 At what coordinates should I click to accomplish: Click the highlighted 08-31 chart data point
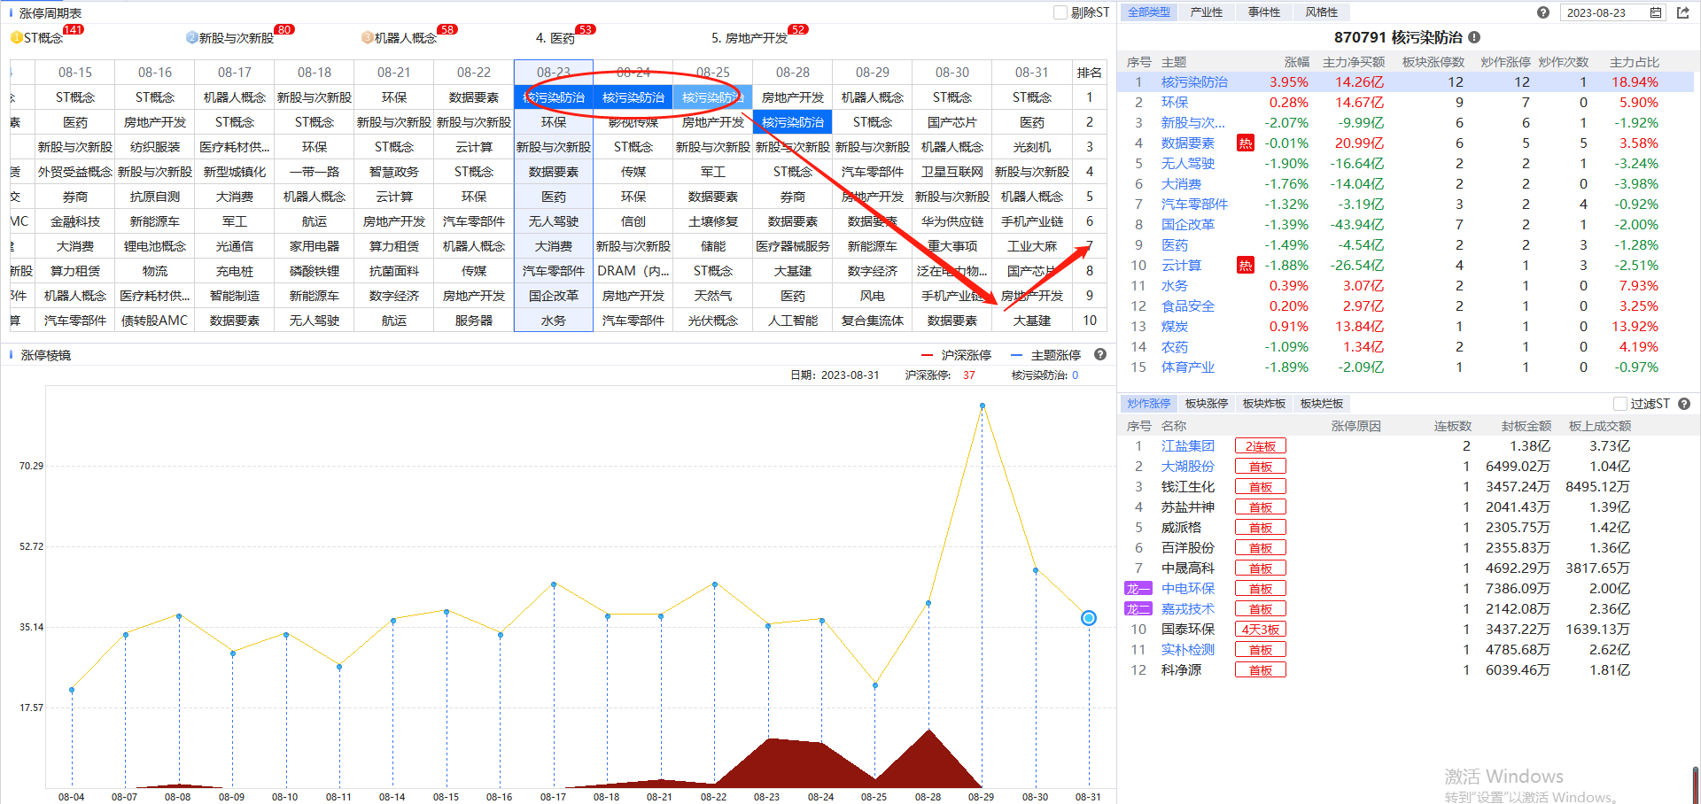click(1089, 618)
